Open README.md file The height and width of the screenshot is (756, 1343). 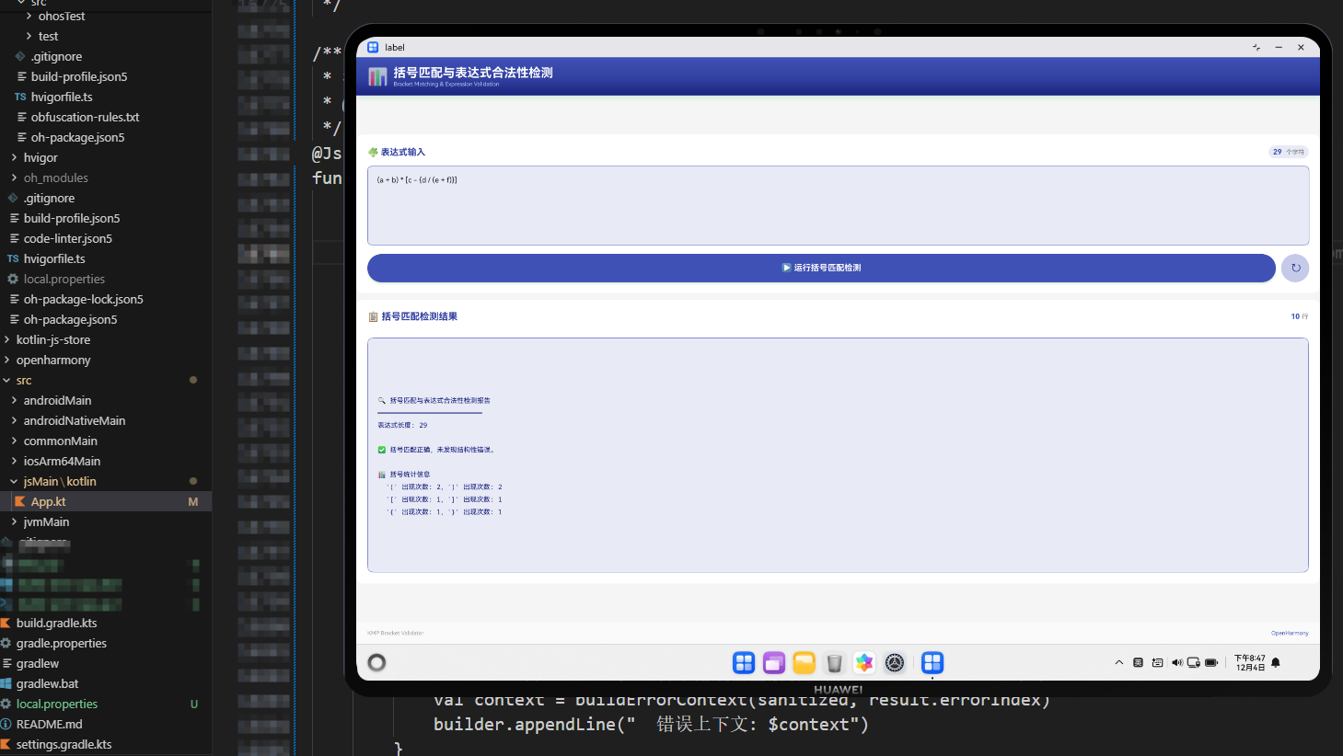(49, 724)
